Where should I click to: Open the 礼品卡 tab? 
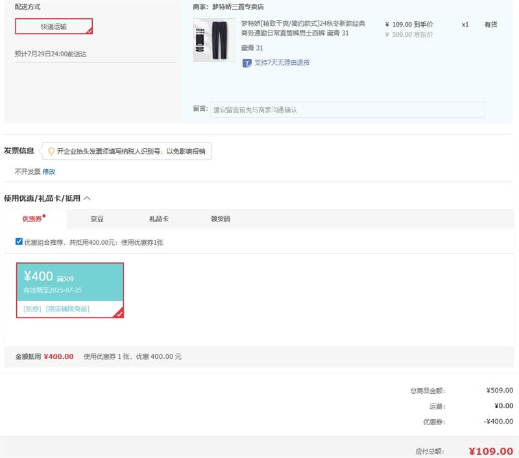pos(158,219)
